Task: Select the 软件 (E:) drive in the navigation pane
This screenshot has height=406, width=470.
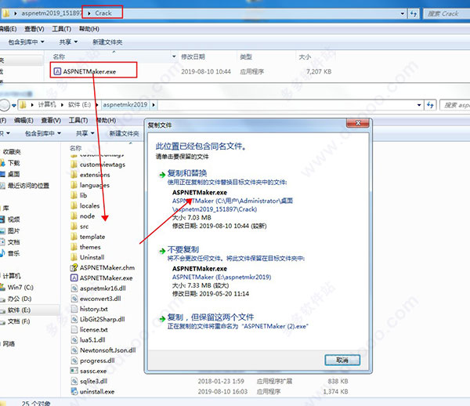Action: coord(19,310)
